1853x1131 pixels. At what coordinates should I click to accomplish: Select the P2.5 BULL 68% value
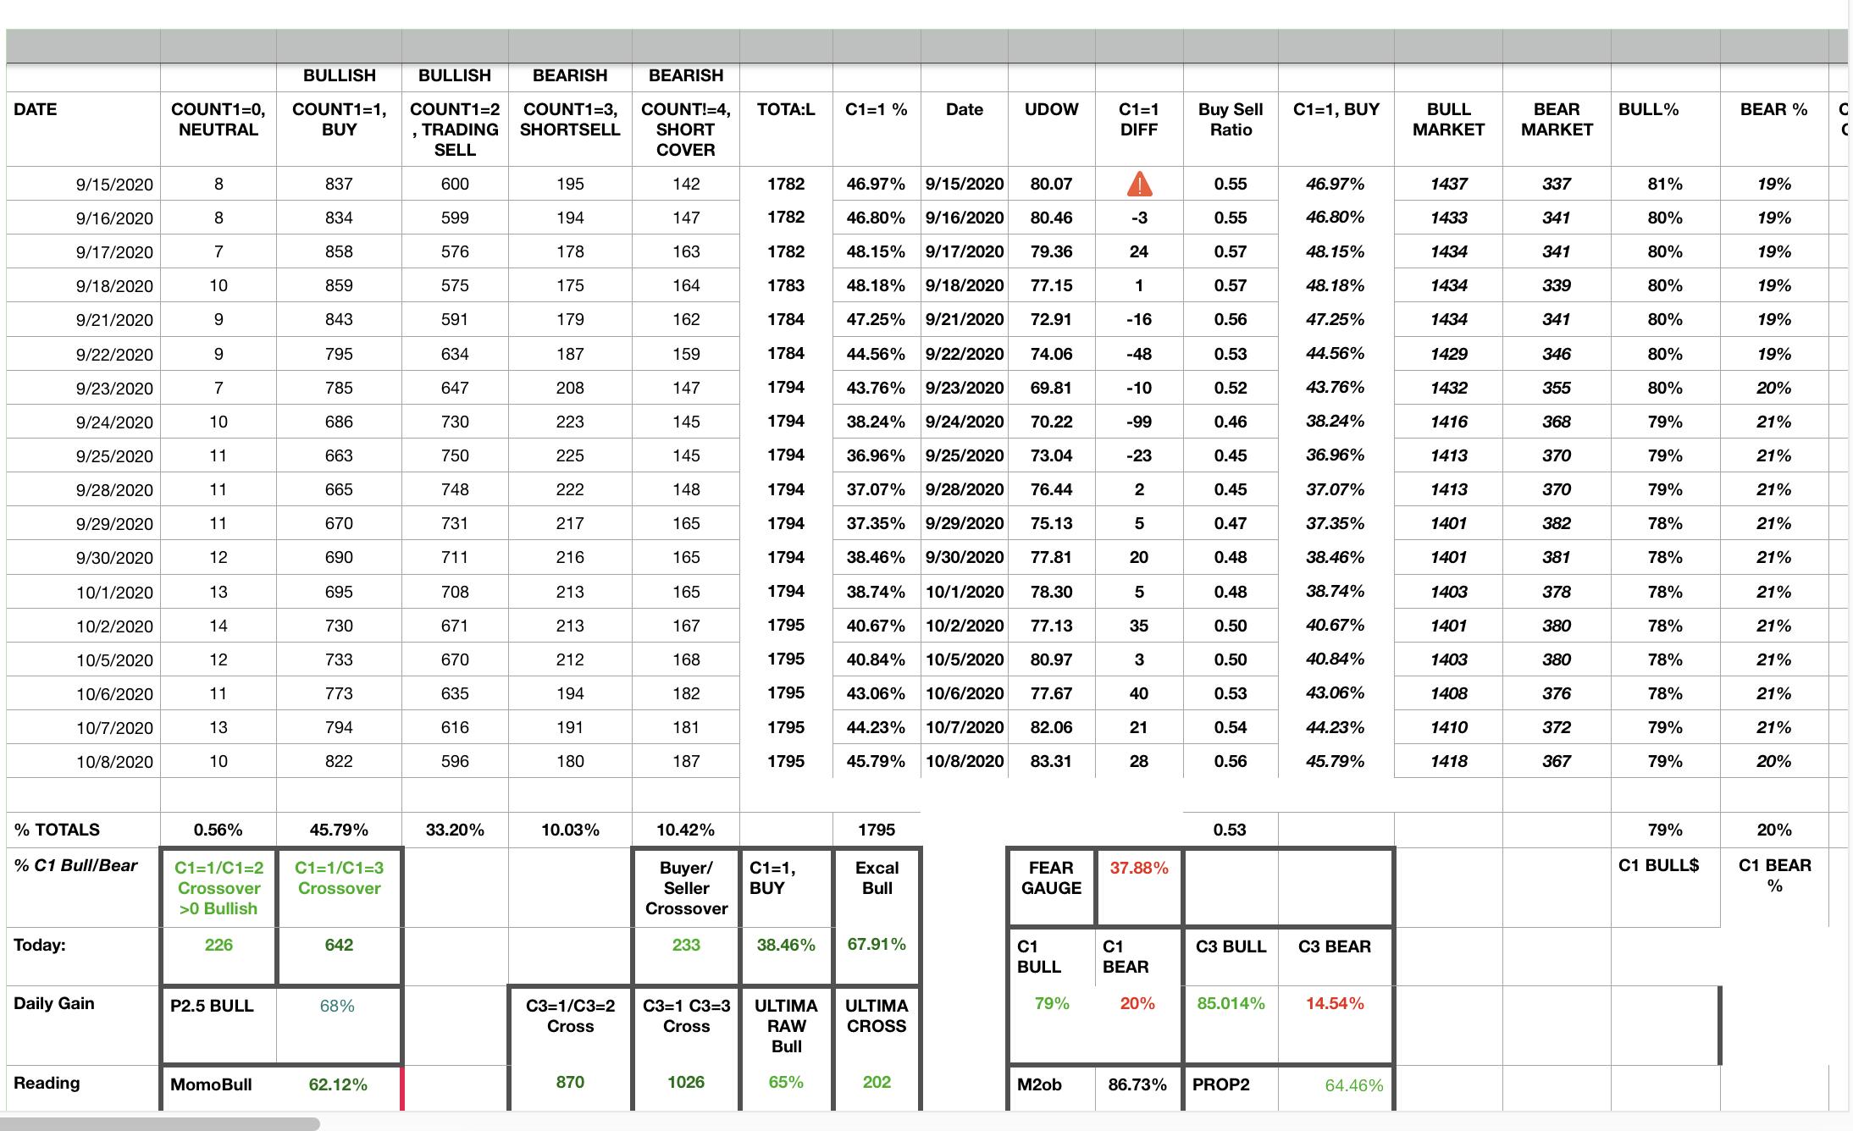pyautogui.click(x=337, y=1006)
